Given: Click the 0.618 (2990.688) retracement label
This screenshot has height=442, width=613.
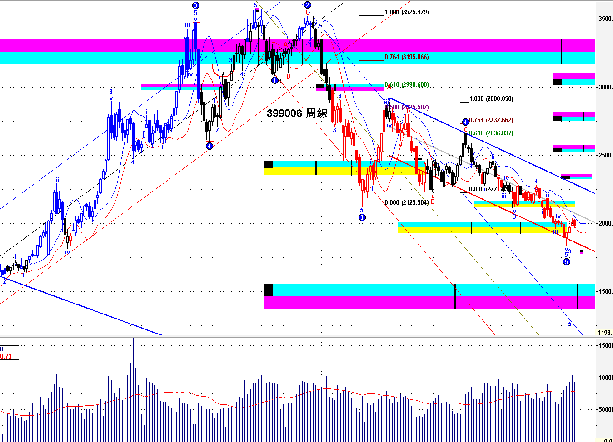Looking at the screenshot, I should click(407, 84).
